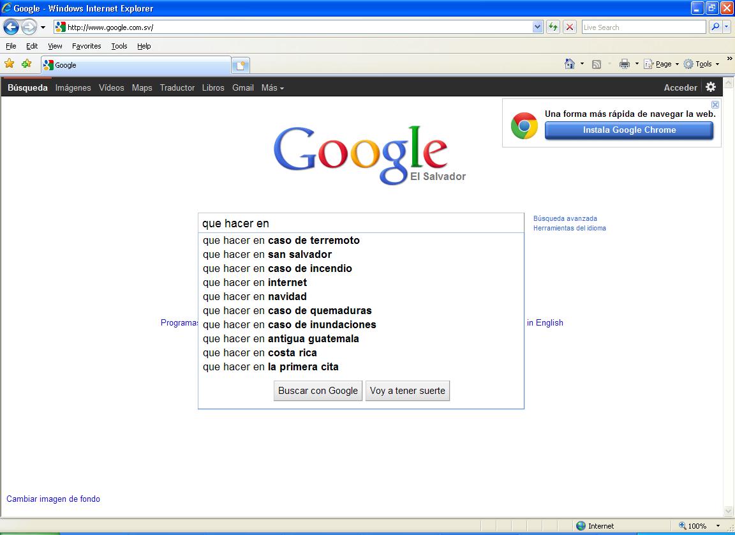Open Gmail in Google bar
Image resolution: width=735 pixels, height=535 pixels.
click(243, 87)
